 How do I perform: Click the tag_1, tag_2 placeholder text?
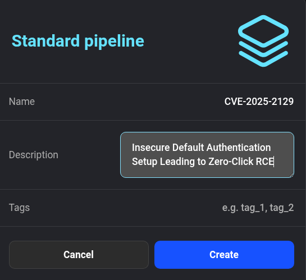267,208
